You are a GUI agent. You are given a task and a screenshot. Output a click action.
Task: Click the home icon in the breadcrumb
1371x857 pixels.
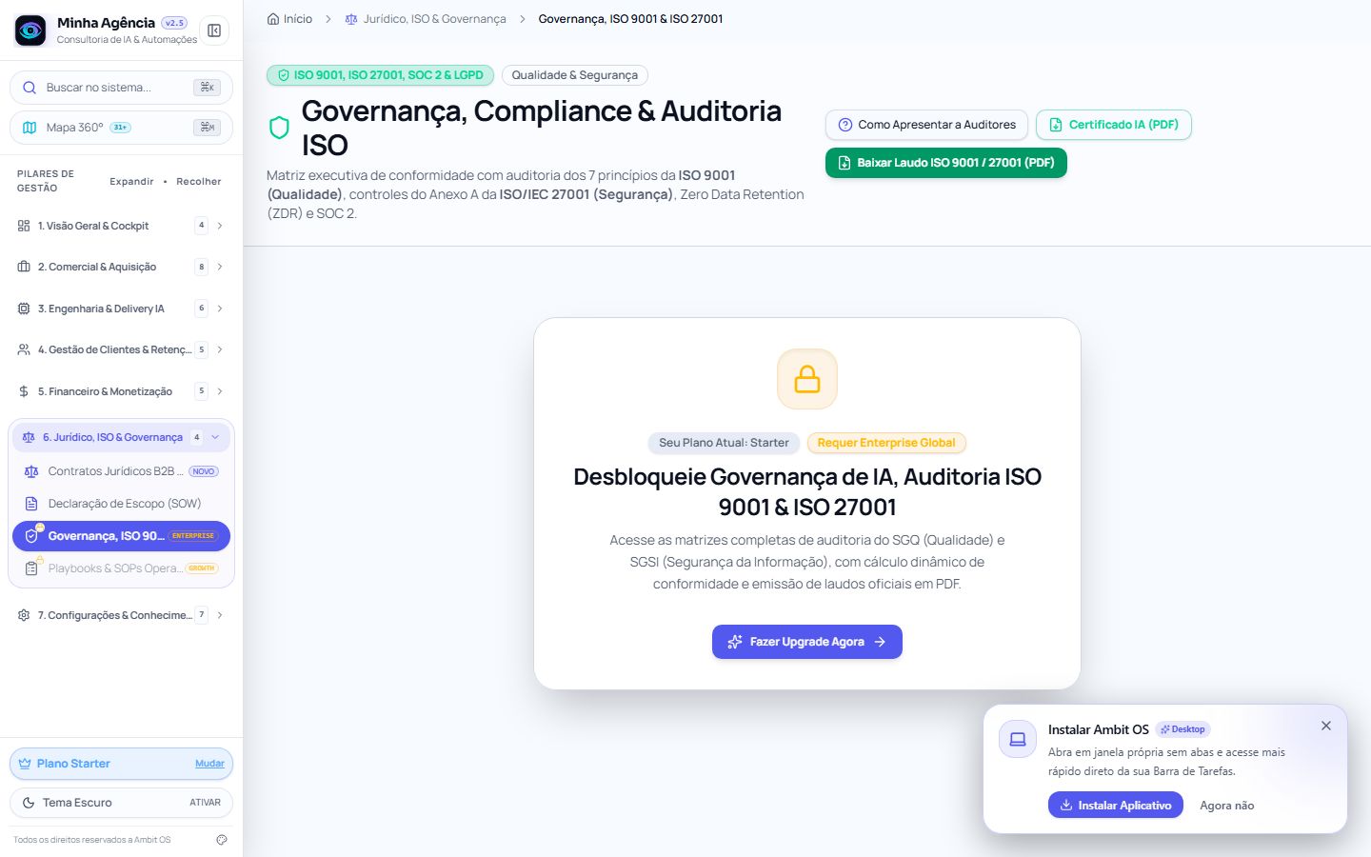[273, 19]
